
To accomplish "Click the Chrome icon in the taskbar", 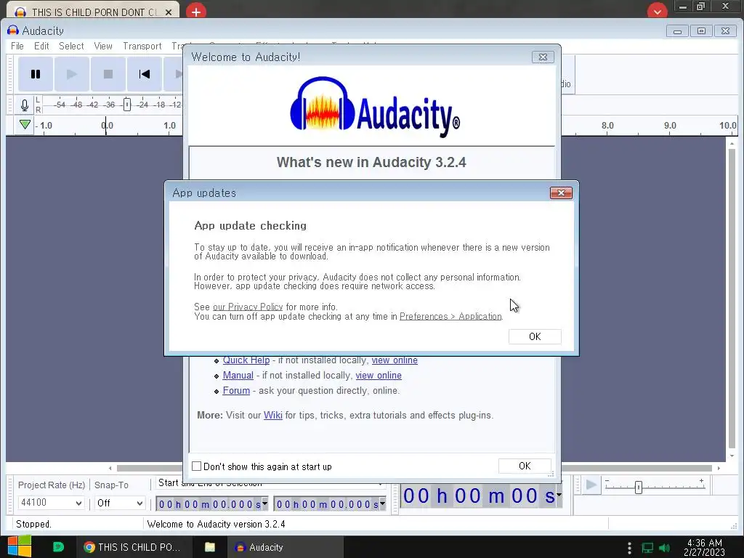I will (89, 547).
